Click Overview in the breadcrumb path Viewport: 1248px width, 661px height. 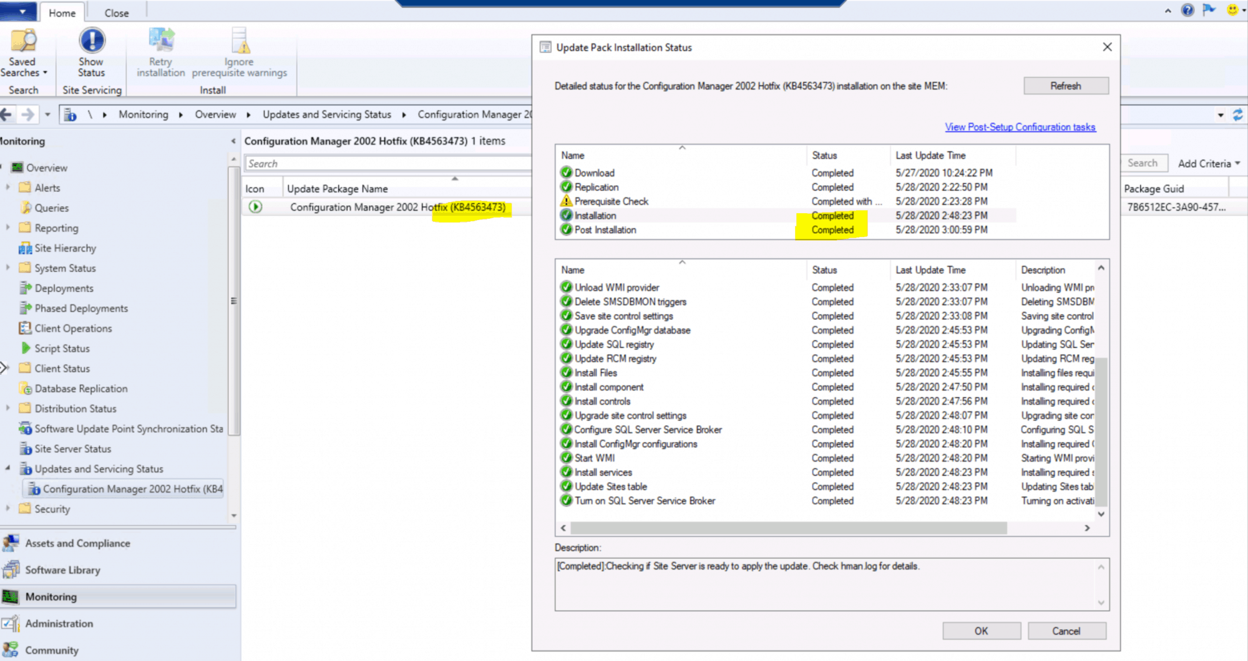tap(215, 115)
